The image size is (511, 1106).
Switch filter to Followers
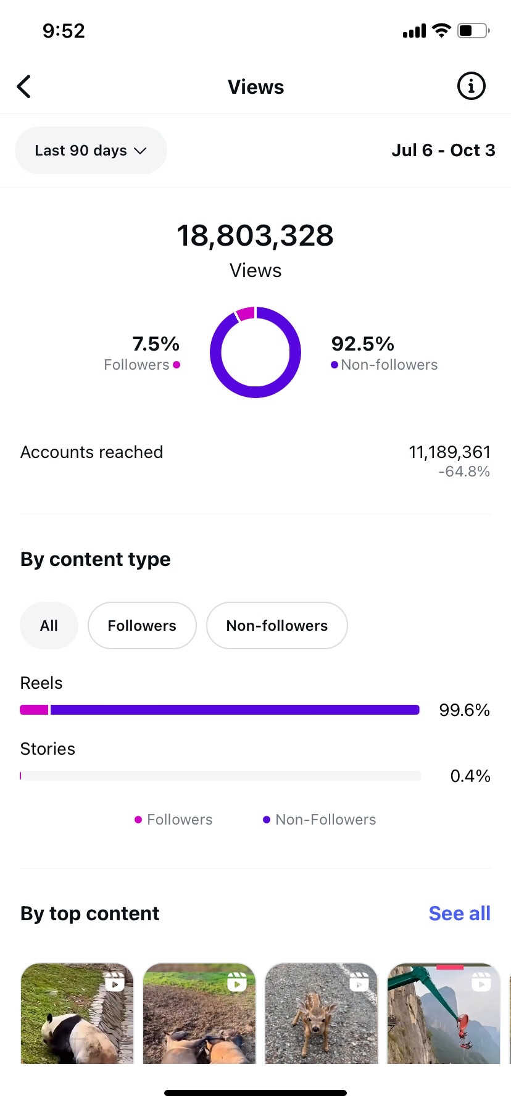tap(142, 626)
